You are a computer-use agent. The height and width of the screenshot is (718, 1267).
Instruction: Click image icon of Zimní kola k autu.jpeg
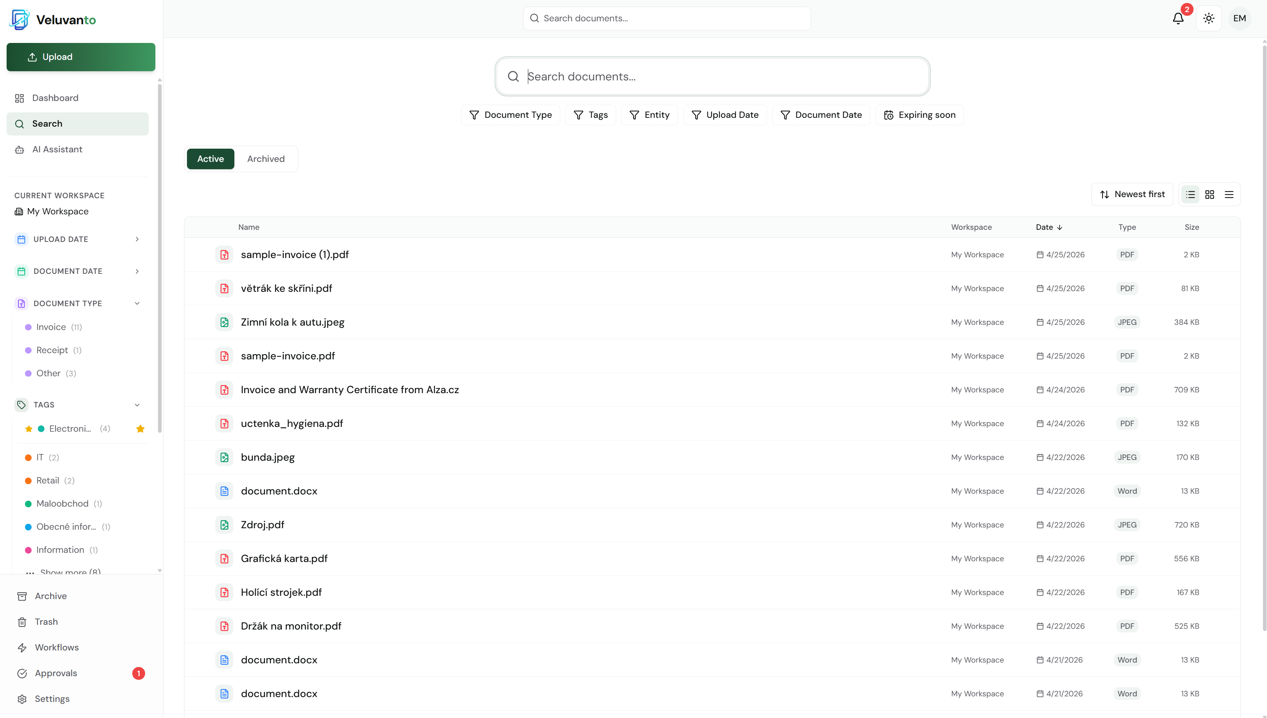(x=224, y=323)
